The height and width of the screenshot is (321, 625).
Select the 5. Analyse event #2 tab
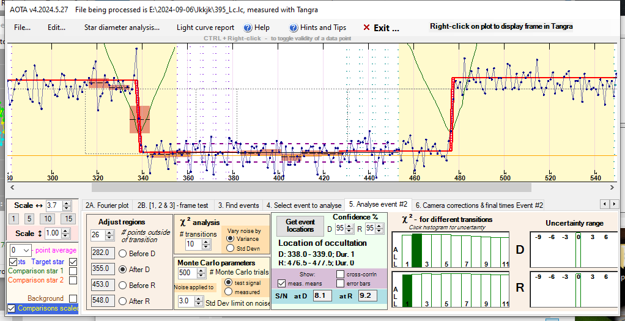coord(378,204)
